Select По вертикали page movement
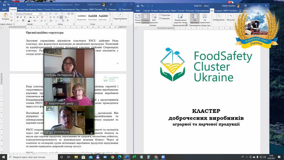The height and width of the screenshot is (160, 284). tap(195, 19)
